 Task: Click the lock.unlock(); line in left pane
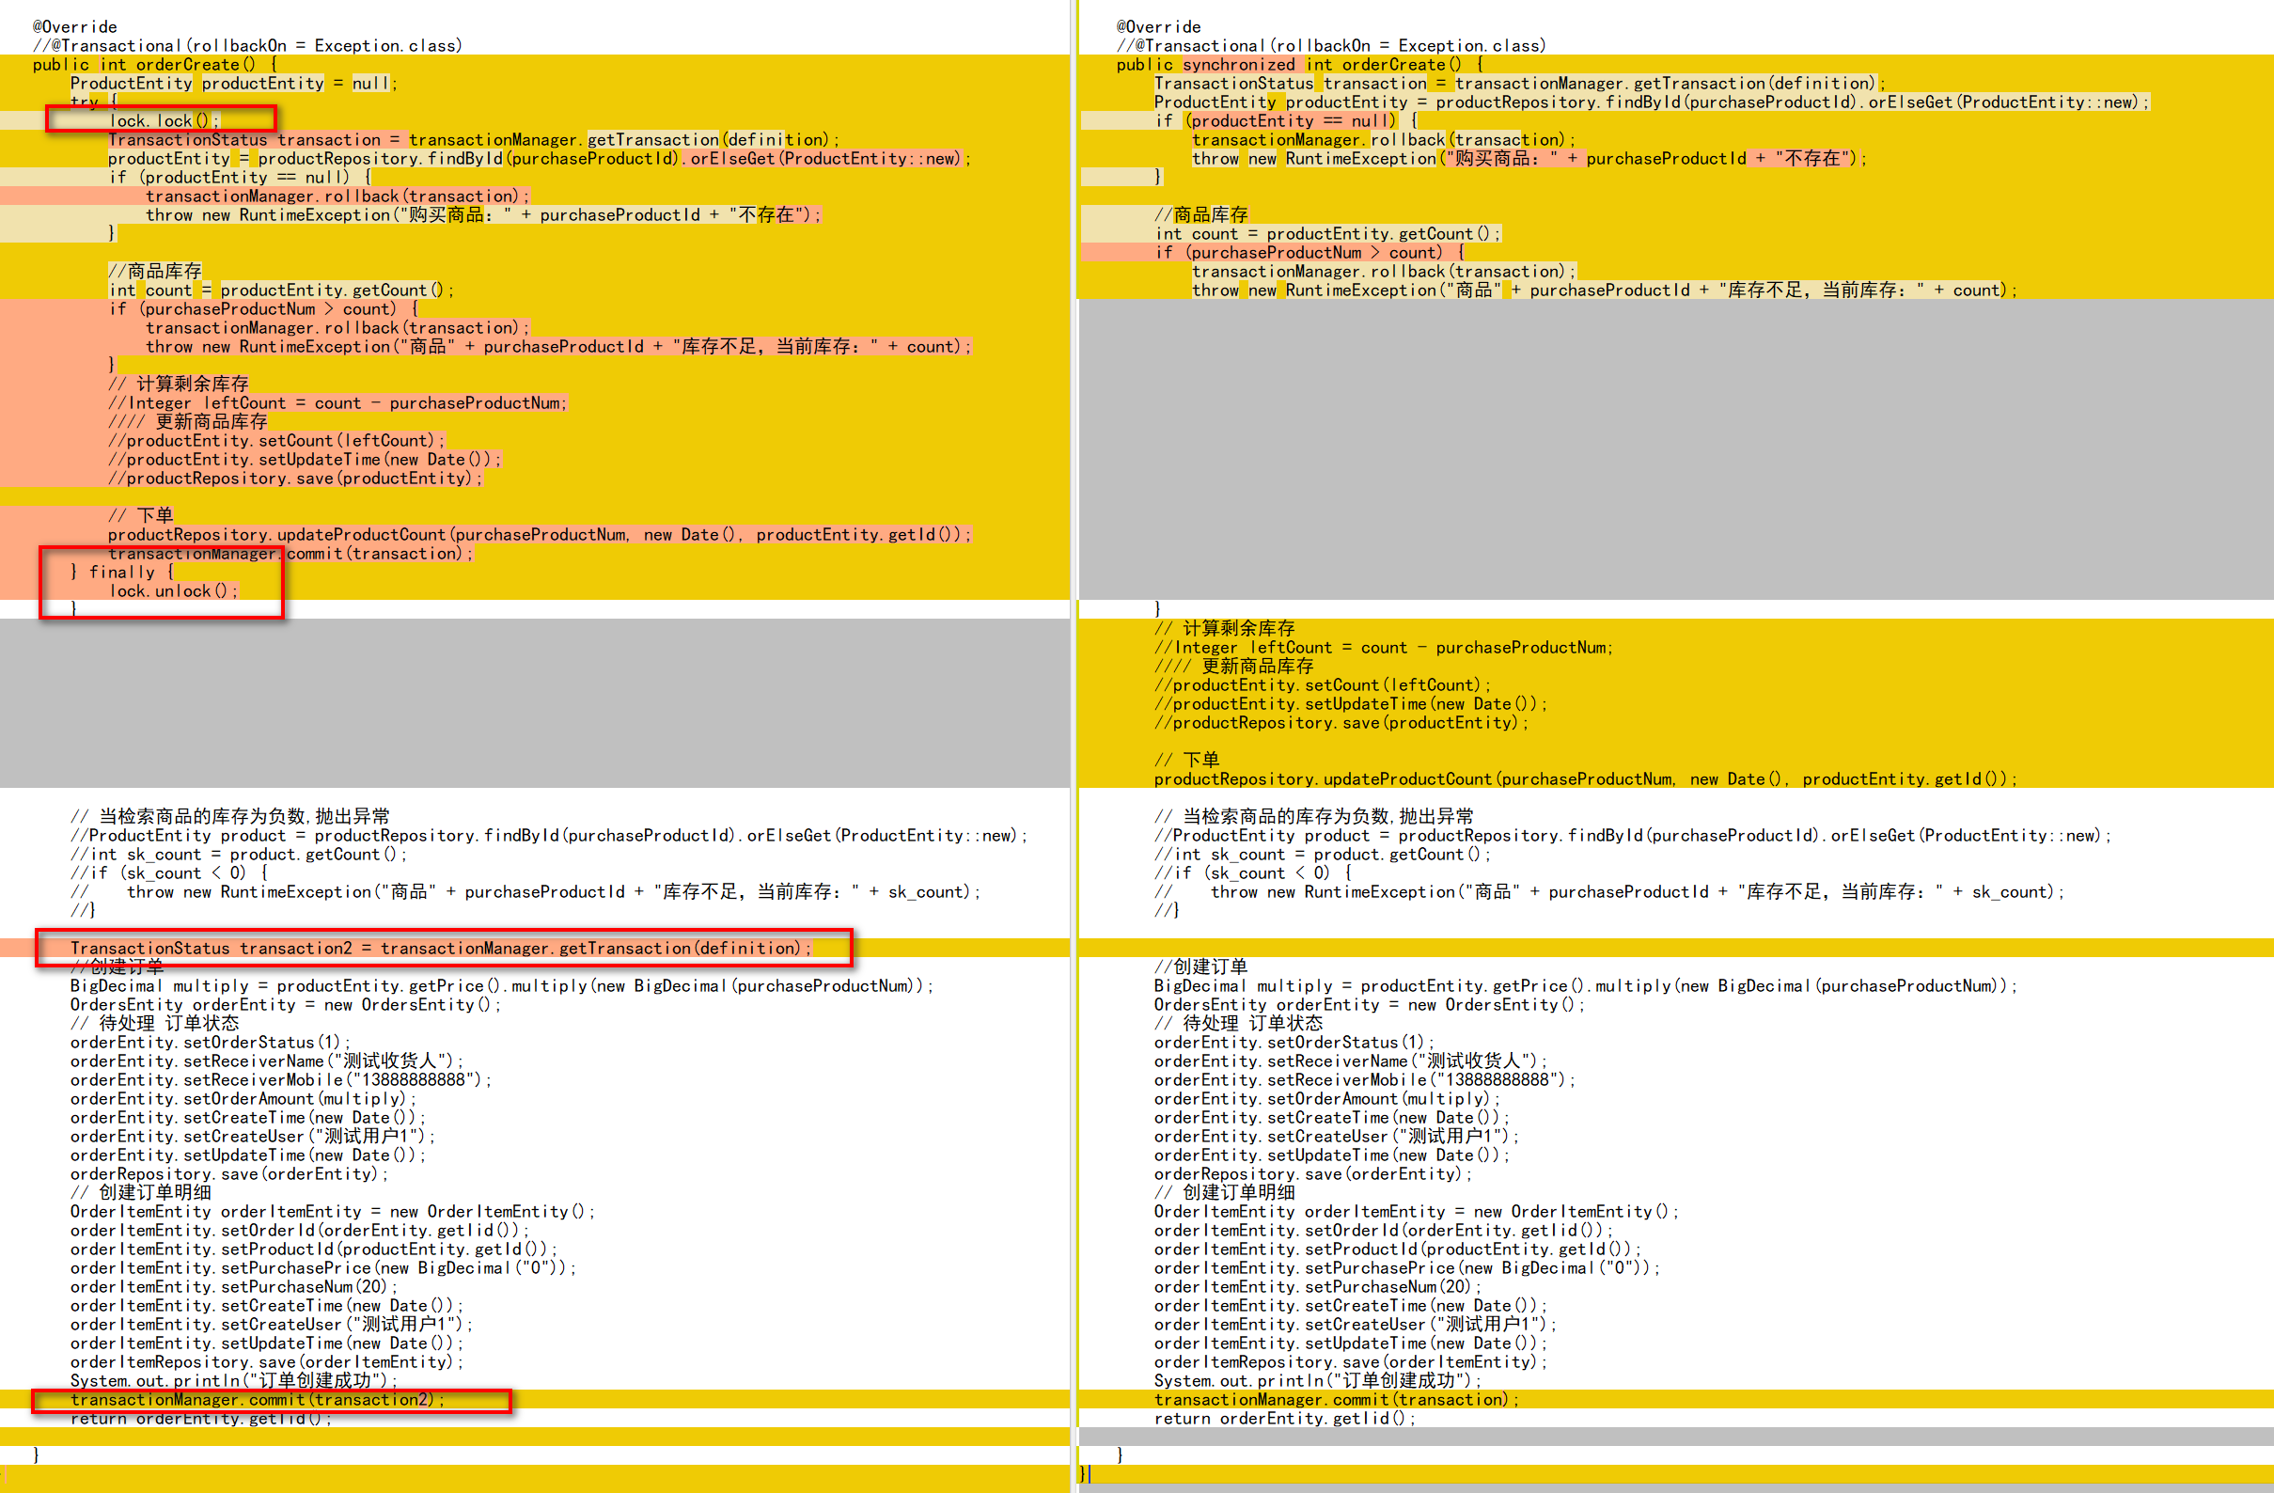coord(173,590)
